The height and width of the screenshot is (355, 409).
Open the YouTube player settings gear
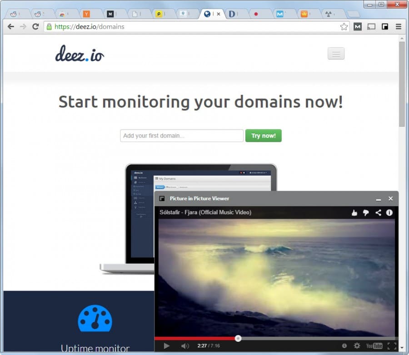pos(357,345)
